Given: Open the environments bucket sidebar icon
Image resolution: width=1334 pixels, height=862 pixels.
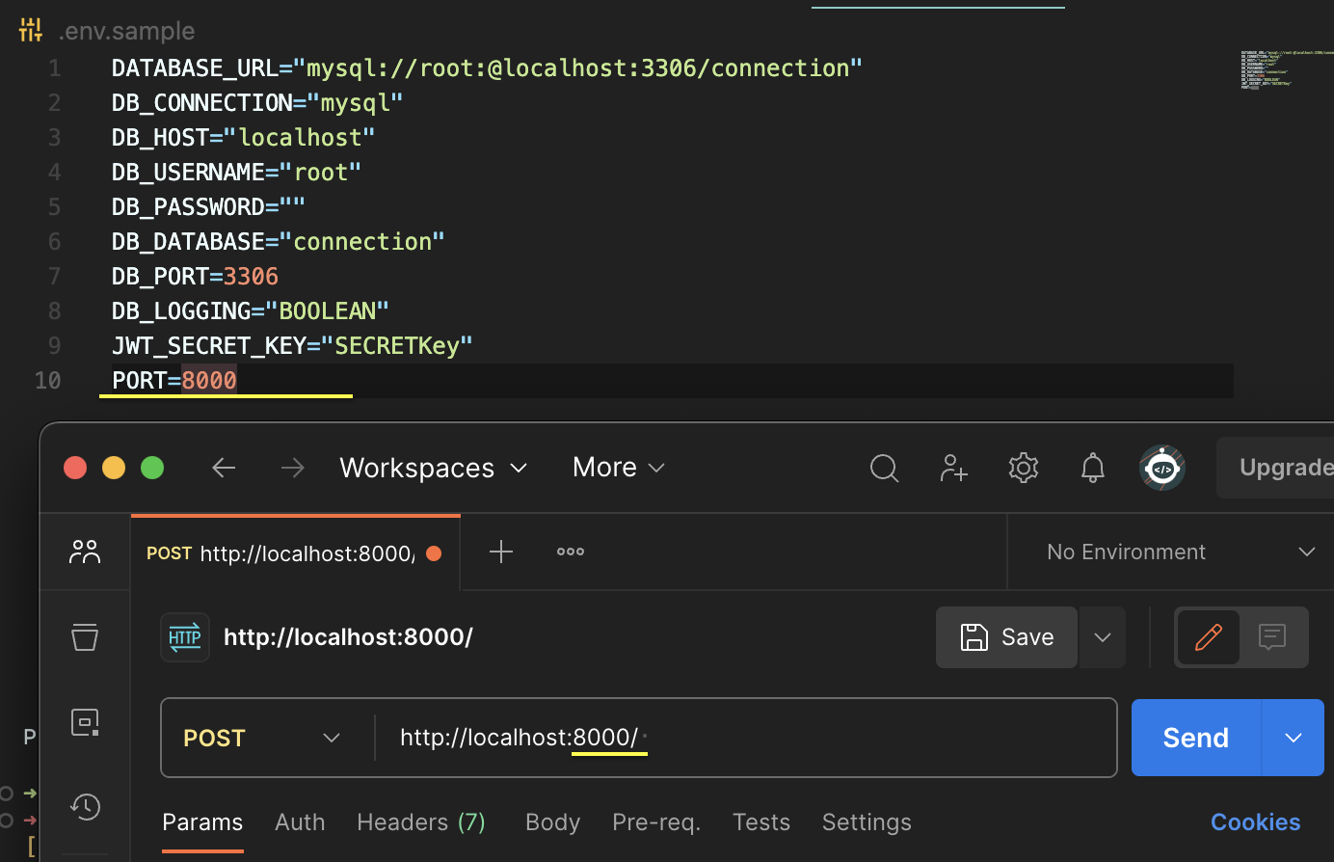Looking at the screenshot, I should [x=85, y=636].
